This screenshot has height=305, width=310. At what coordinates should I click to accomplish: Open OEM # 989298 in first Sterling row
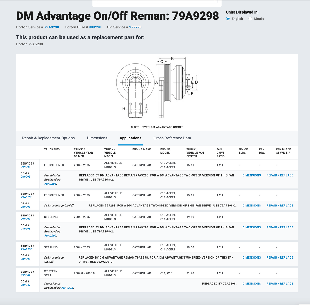tap(26, 229)
